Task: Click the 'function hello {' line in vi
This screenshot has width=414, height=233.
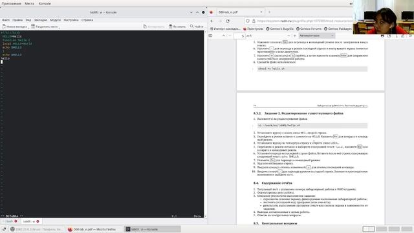Action: point(16,40)
